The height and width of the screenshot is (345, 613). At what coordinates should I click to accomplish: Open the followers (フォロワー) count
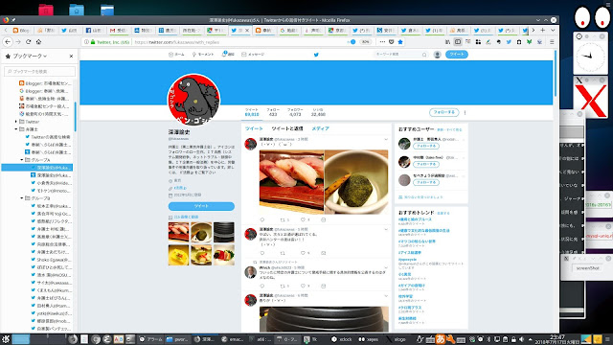295,112
